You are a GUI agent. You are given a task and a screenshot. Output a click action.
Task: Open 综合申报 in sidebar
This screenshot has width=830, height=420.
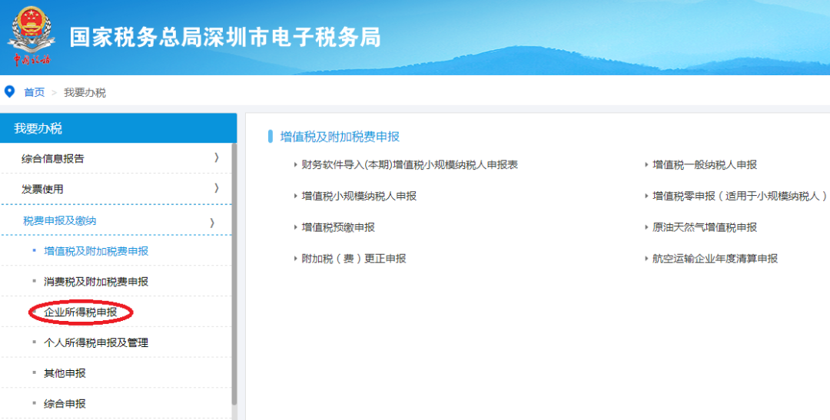pyautogui.click(x=65, y=404)
